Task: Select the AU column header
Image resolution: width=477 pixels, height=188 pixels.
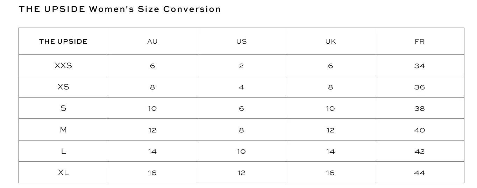Action: point(152,41)
